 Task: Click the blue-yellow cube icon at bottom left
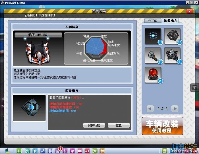(7, 151)
